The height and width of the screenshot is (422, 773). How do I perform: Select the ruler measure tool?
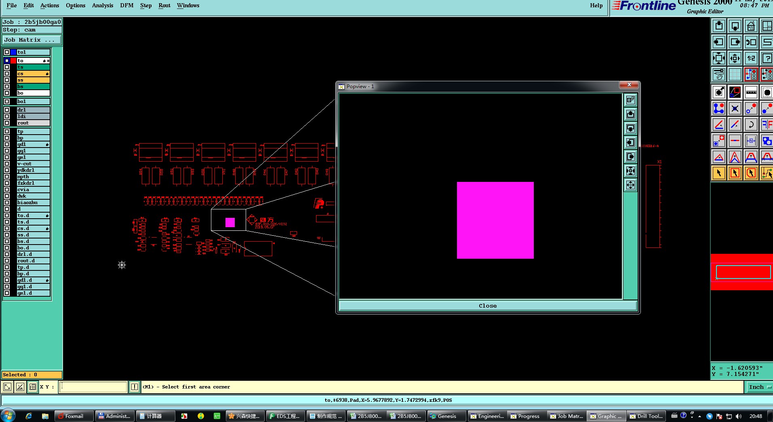751,93
